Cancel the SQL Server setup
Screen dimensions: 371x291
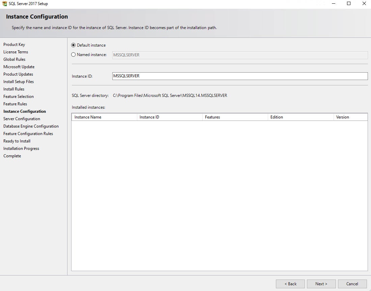click(x=352, y=284)
